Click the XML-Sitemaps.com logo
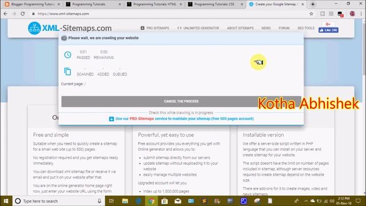Image resolution: width=366 pixels, height=206 pixels. point(70,28)
